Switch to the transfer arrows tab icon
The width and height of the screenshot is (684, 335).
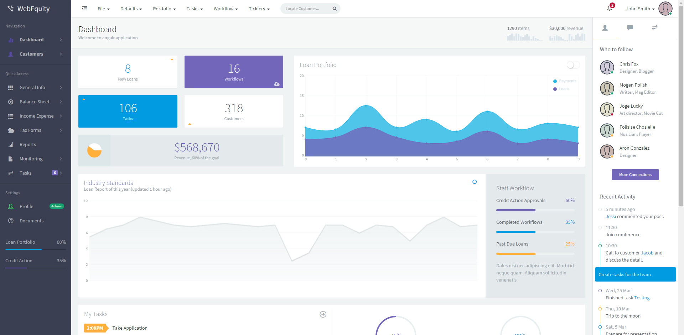click(x=654, y=28)
